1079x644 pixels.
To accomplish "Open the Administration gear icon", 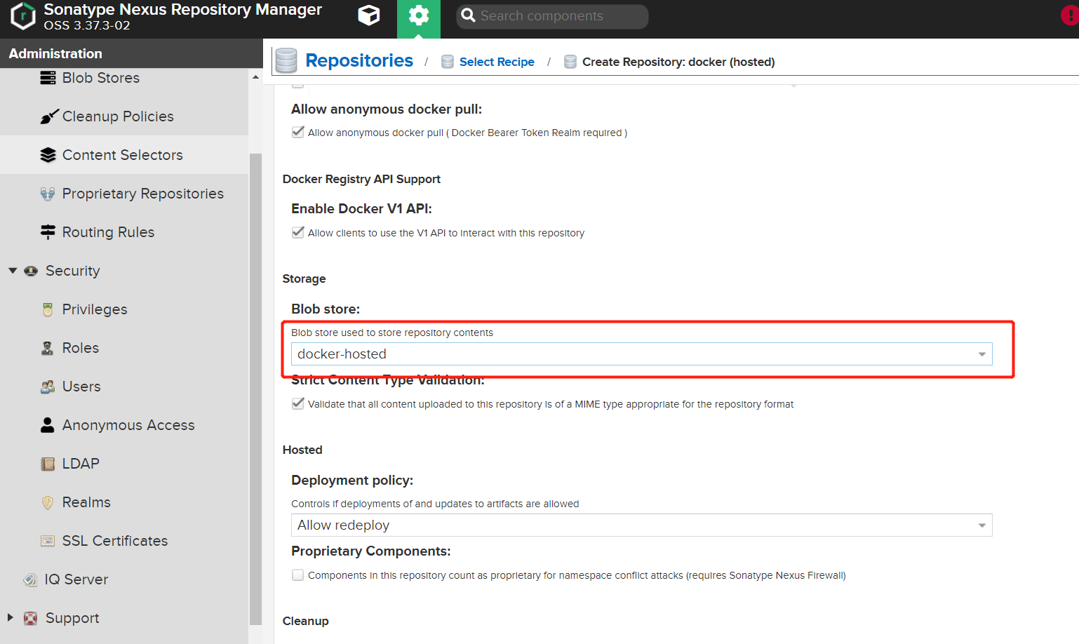I will 419,15.
